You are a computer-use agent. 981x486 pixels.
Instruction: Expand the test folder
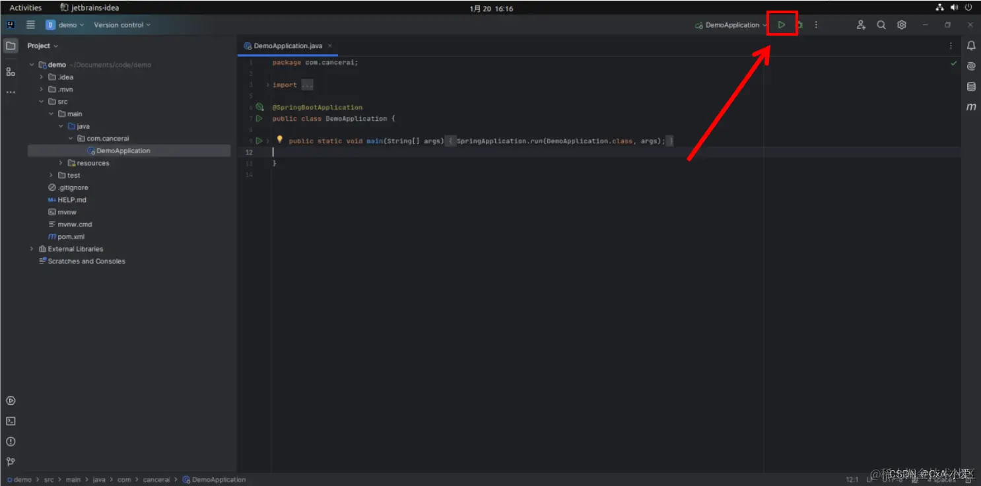51,175
